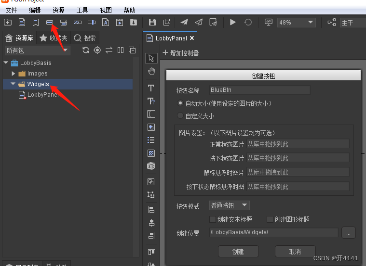Click add controller (增加控制器)

pyautogui.click(x=181, y=53)
